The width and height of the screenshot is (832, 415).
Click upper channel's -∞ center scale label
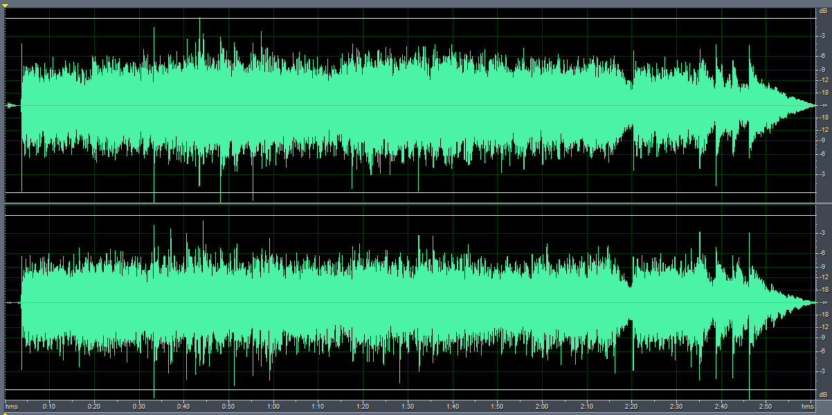pyautogui.click(x=824, y=105)
